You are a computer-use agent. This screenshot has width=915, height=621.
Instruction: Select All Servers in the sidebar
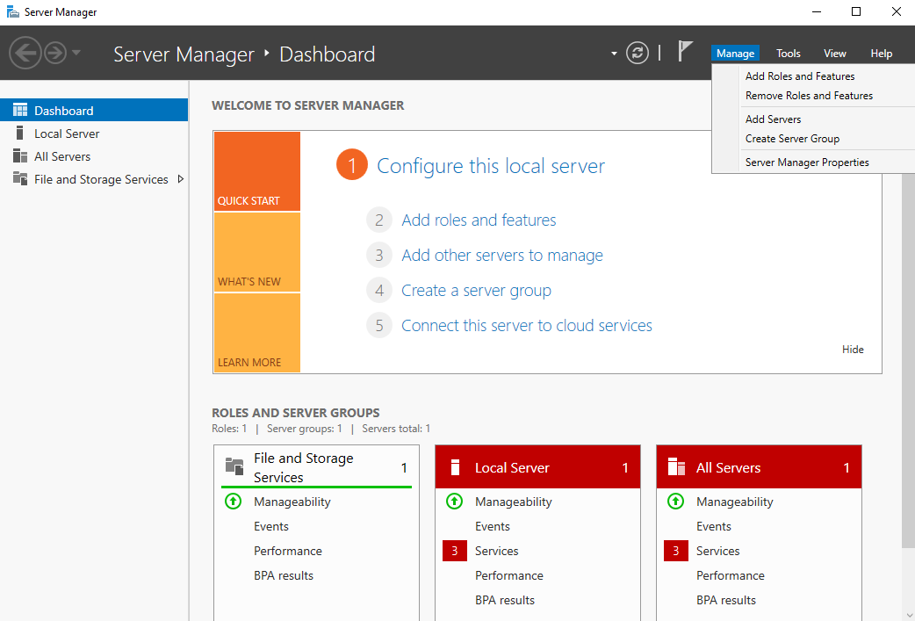click(62, 156)
